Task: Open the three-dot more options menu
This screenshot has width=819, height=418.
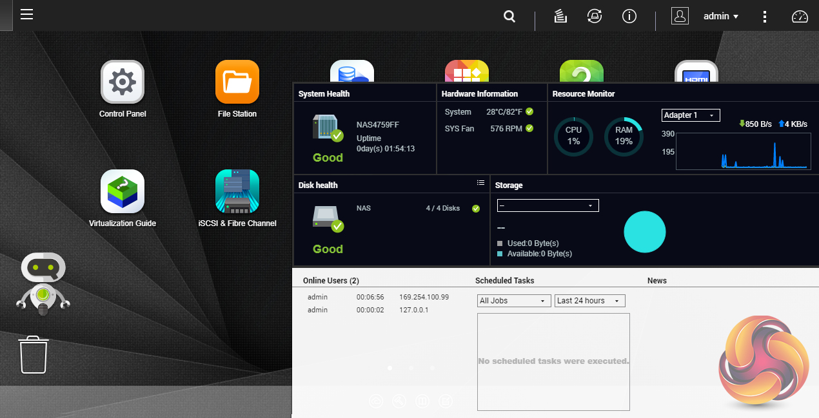Action: coord(765,17)
